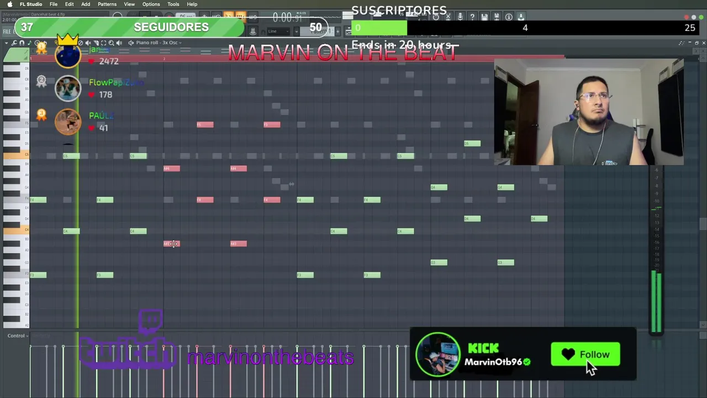Open the Tools menu
The image size is (707, 398).
coord(173,4)
